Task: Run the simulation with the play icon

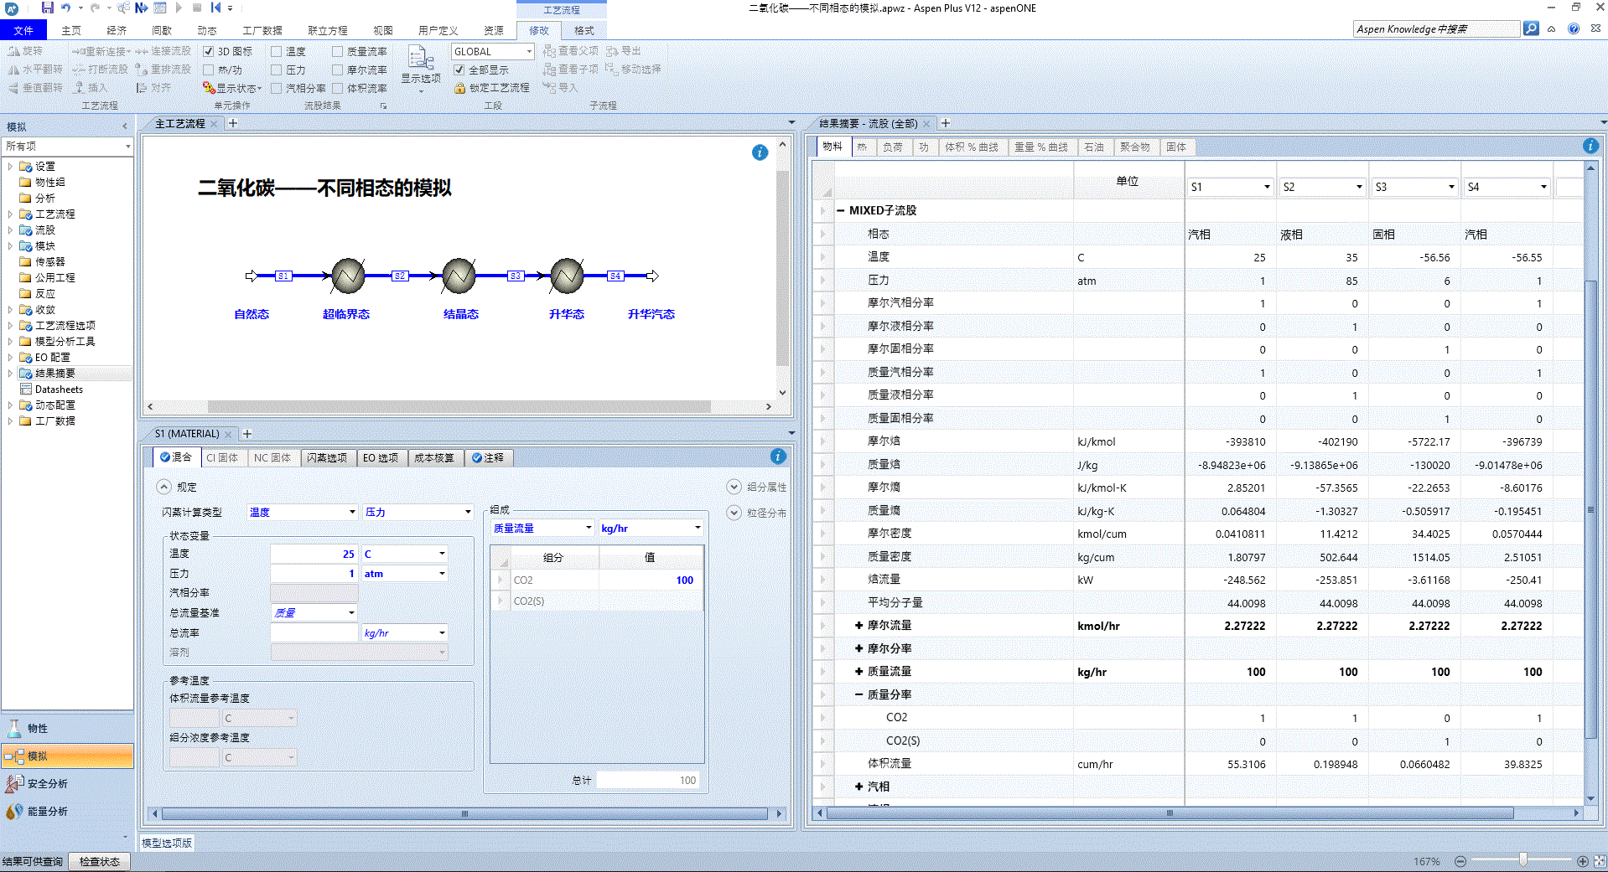Action: 179,8
